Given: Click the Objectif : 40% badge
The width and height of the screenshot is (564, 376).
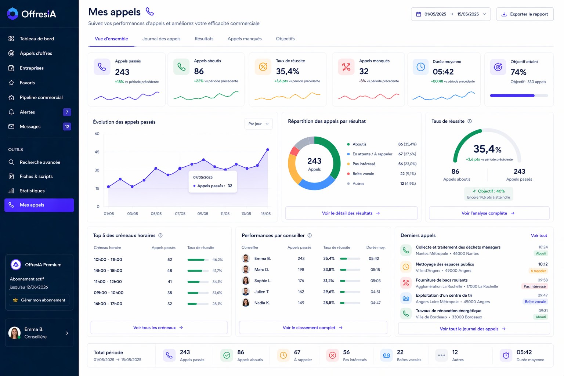Looking at the screenshot, I should point(488,194).
